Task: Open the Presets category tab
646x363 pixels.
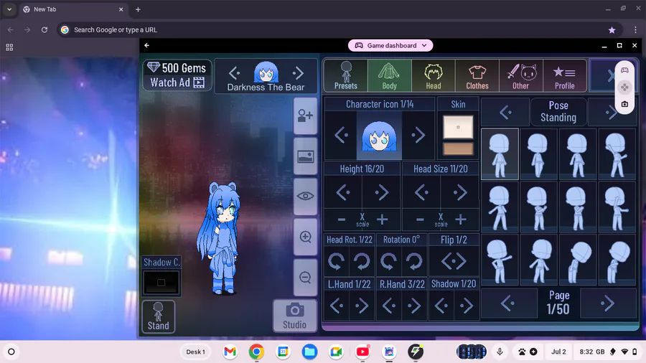Action: pyautogui.click(x=346, y=75)
